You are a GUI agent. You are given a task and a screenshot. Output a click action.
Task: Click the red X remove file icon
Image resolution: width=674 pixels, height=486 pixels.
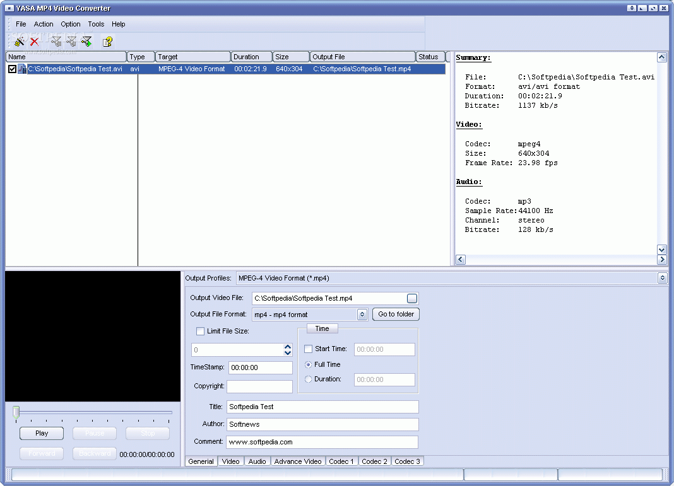(34, 41)
